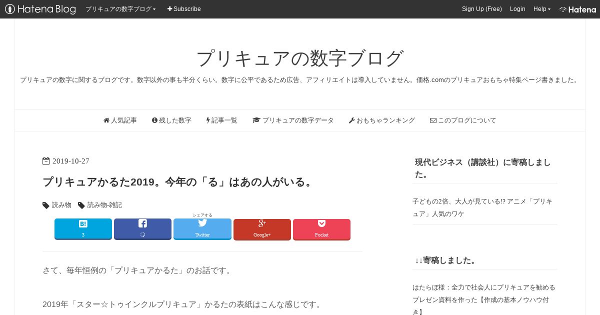Open the 残した数字 menu item
The image size is (600, 315).
coord(171,120)
